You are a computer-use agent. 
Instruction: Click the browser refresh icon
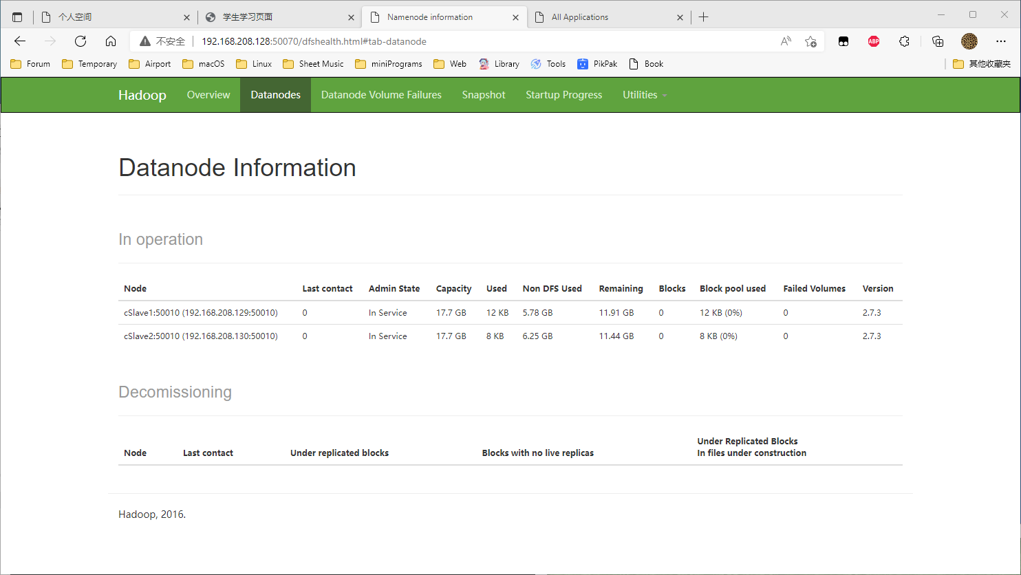tap(80, 41)
